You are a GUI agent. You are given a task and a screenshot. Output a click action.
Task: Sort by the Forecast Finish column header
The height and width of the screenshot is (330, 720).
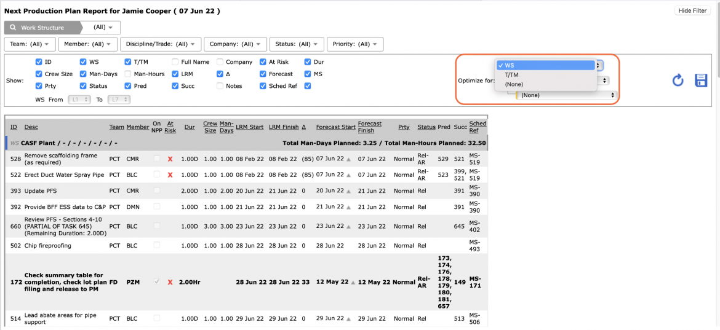(370, 127)
